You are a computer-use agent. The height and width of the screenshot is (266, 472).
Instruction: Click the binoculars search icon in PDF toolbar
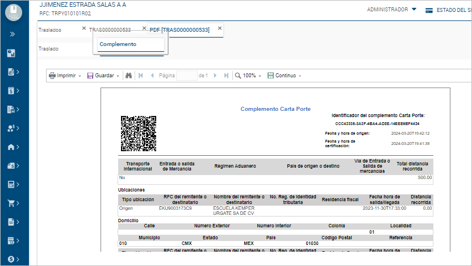point(128,76)
